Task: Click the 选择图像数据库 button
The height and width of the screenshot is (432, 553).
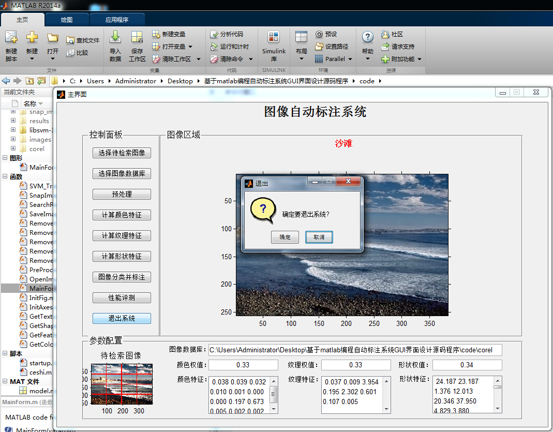Action: tap(122, 173)
